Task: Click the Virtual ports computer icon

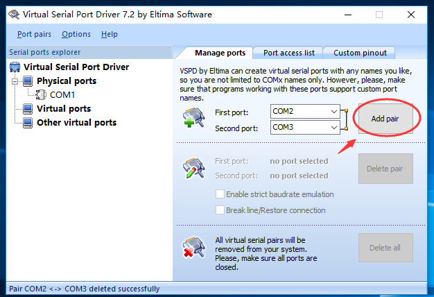Action: (x=28, y=109)
